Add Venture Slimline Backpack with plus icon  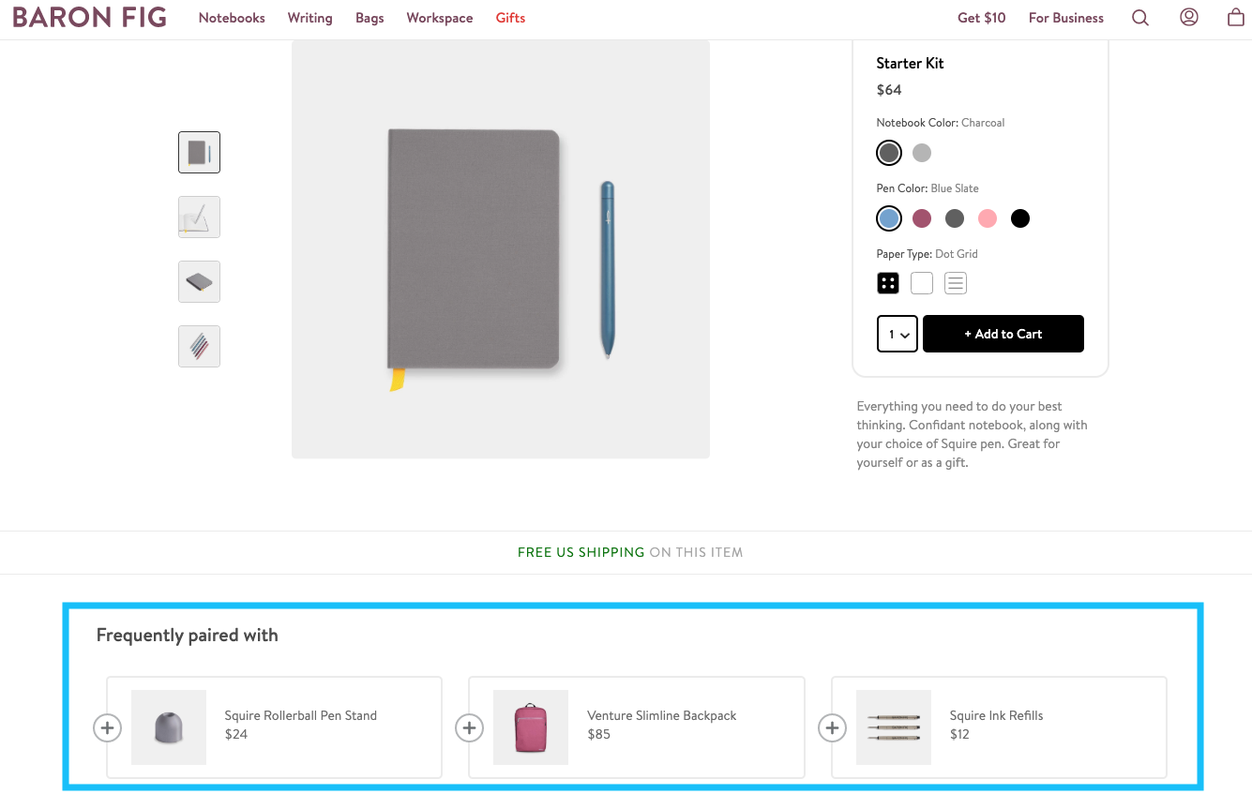point(469,727)
